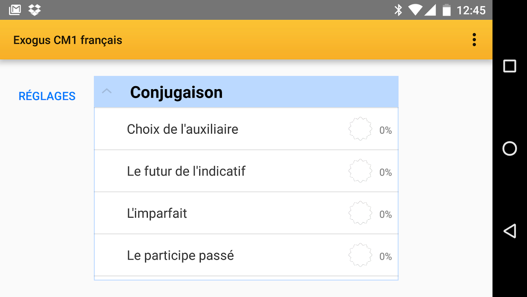The height and width of the screenshot is (297, 527).
Task: Open the Réglages settings link
Action: 47,96
